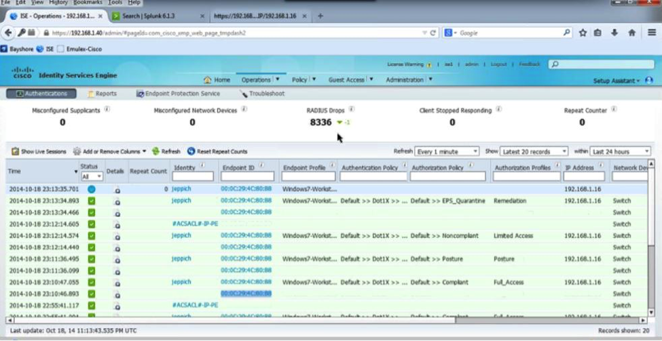The width and height of the screenshot is (662, 341).
Task: Click the info icon beside RADIUS Drops
Action: pyautogui.click(x=352, y=109)
